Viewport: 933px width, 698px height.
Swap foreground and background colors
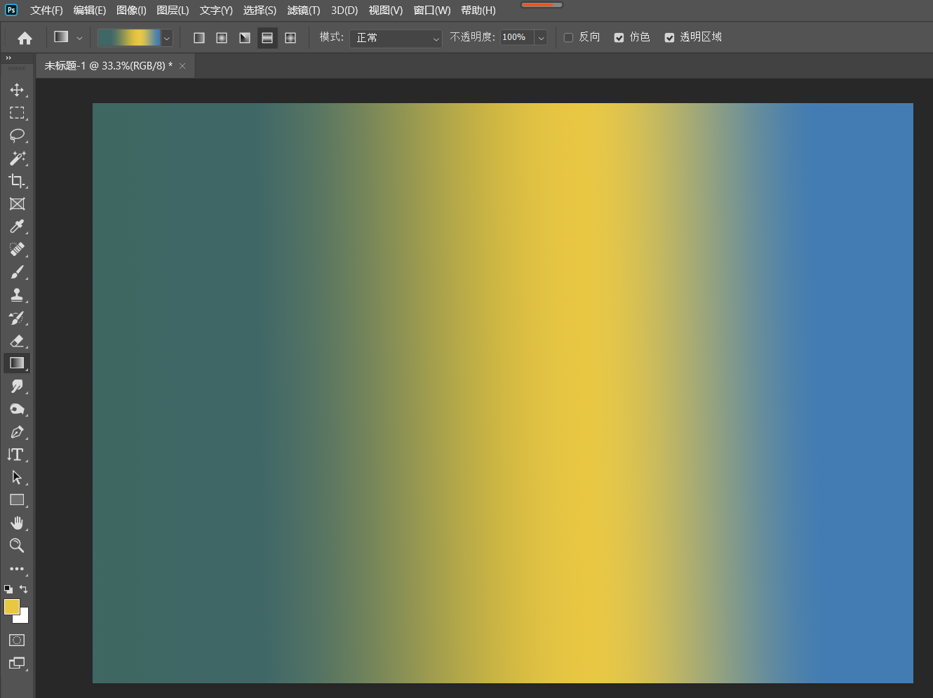coord(24,589)
